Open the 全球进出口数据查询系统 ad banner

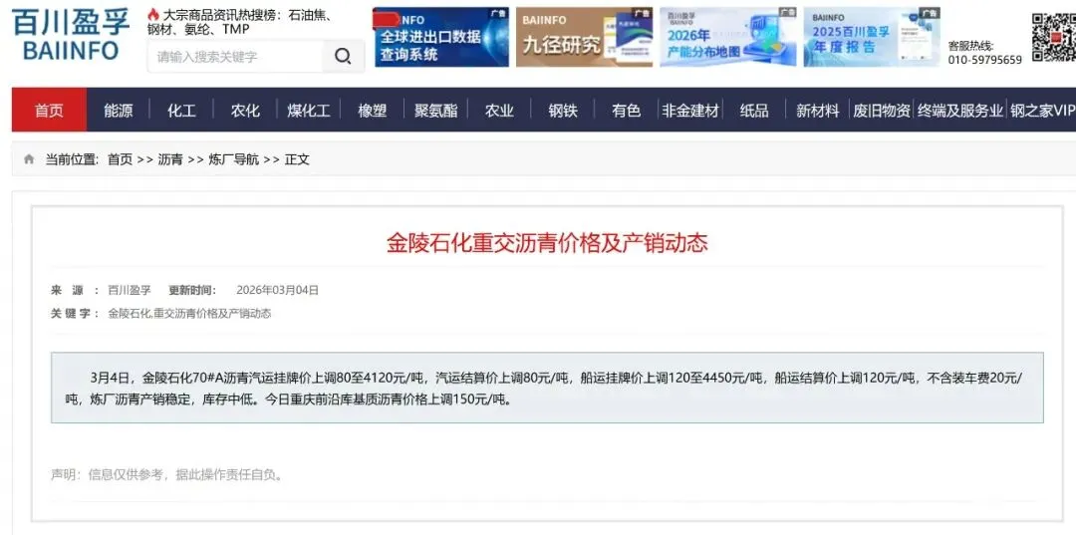[441, 37]
